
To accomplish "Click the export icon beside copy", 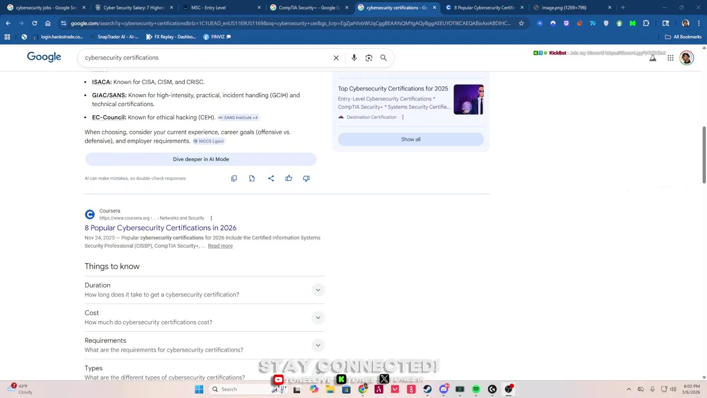I will coord(252,178).
